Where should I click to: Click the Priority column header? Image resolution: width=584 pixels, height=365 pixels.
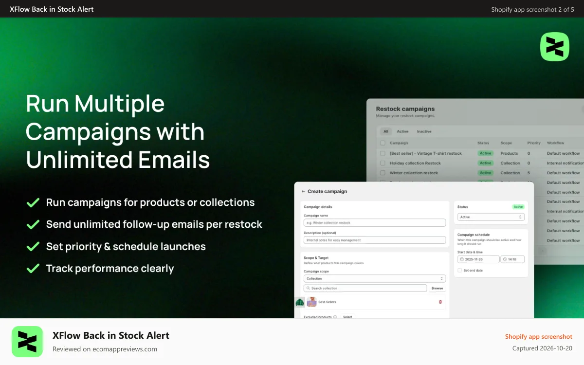tap(534, 143)
